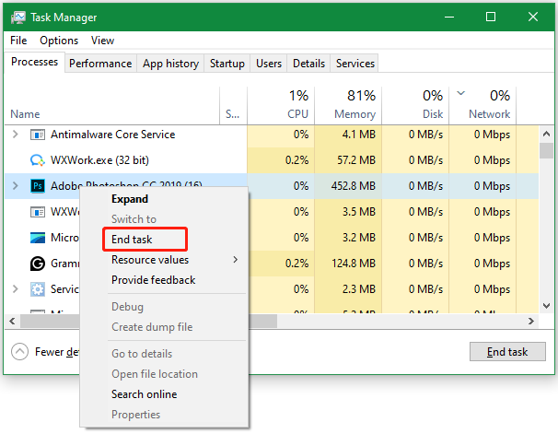This screenshot has height=434, width=558.
Task: Expand the Adobe Photoshop CC process group
Action: tap(16, 185)
